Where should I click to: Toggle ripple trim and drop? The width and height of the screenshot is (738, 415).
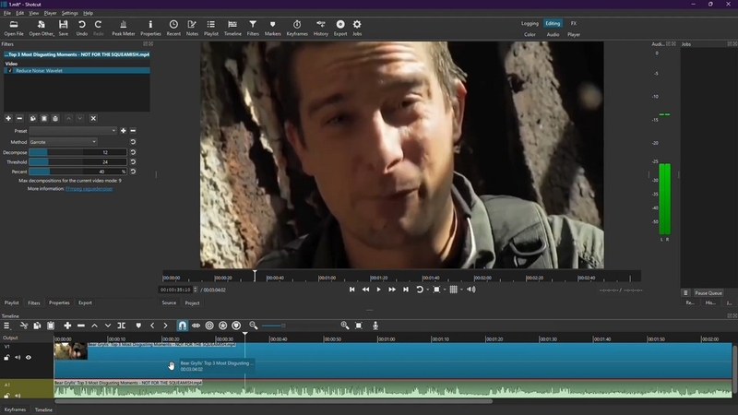pos(209,326)
